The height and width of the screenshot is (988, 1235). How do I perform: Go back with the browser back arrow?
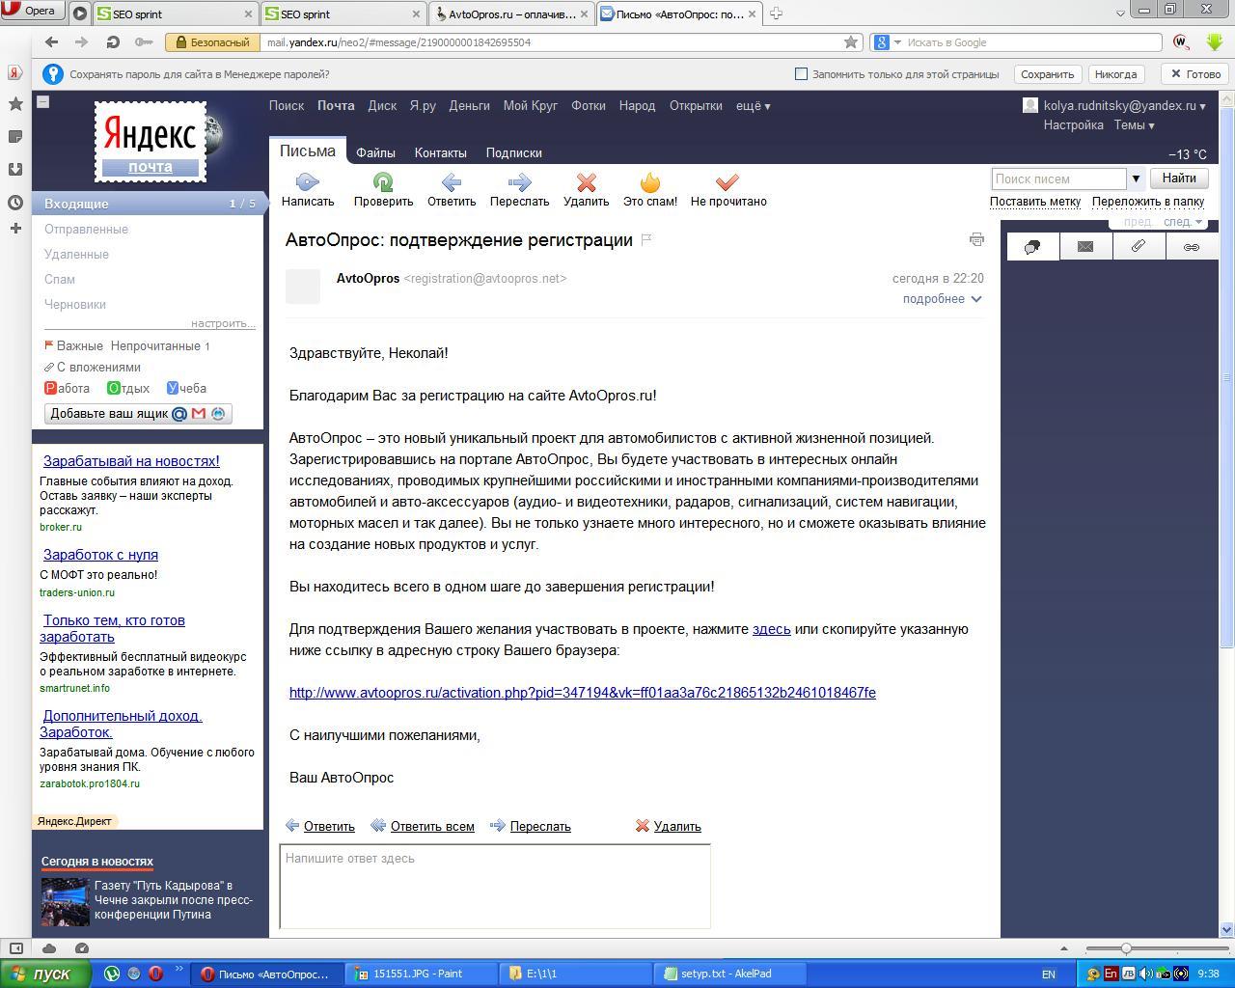(x=52, y=42)
